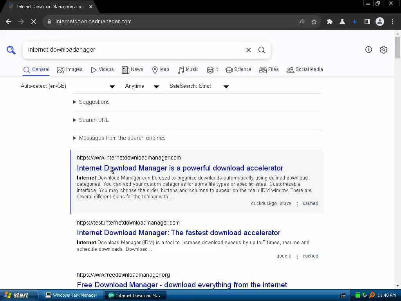Click the browser address bar URL
This screenshot has height=301, width=401.
(93, 22)
